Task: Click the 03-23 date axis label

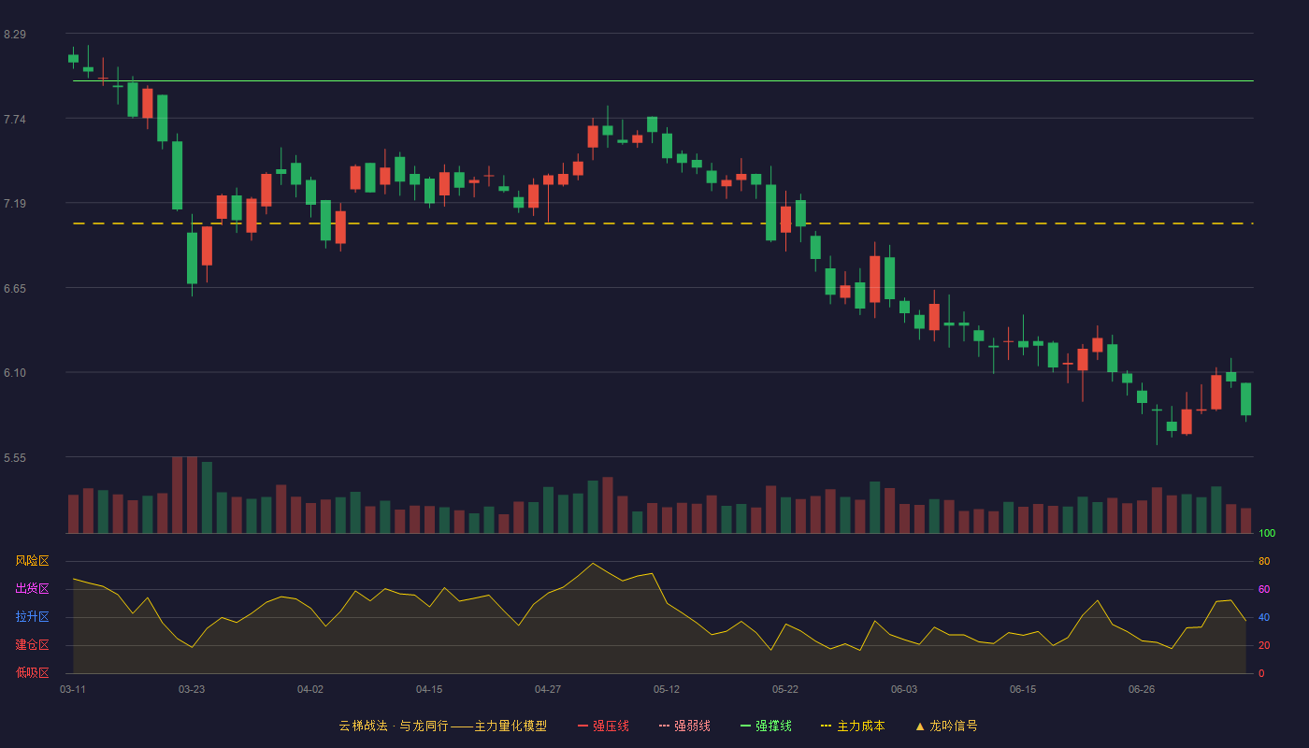Action: [192, 689]
